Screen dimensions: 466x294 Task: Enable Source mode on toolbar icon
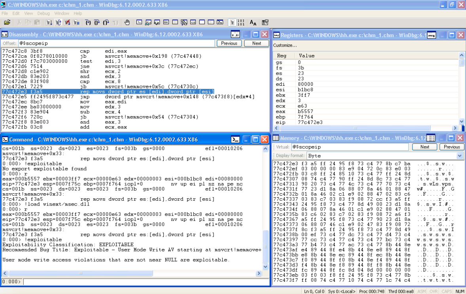232,22
